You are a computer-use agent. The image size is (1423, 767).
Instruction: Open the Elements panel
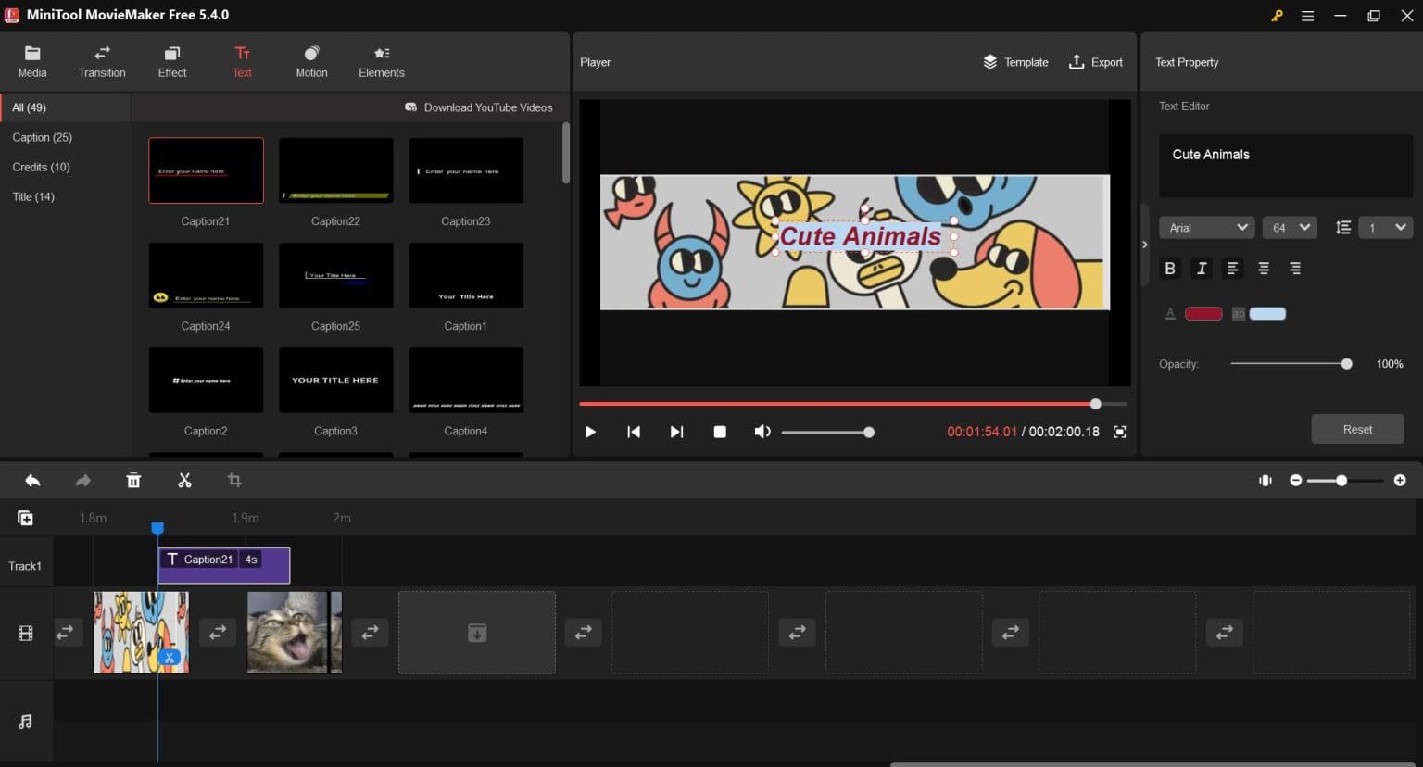click(381, 61)
